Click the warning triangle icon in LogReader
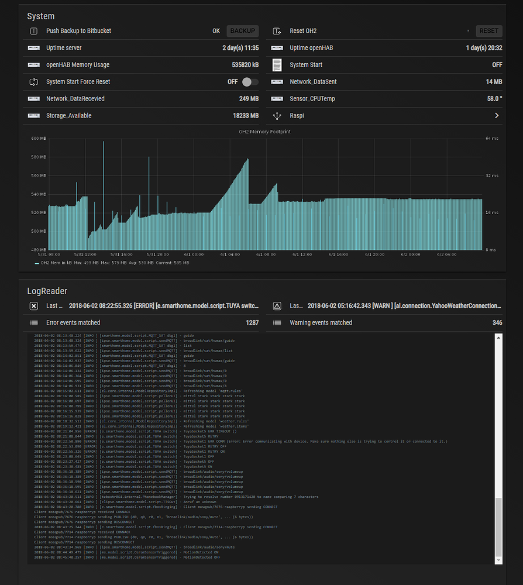Screen dimensions: 523x585 click(x=277, y=305)
